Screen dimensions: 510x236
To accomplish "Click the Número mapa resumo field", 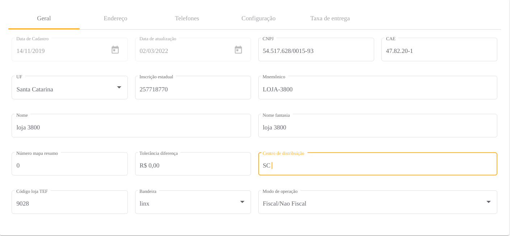I will [x=70, y=165].
